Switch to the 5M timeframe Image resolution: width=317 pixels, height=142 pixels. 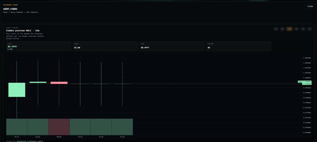[282, 29]
